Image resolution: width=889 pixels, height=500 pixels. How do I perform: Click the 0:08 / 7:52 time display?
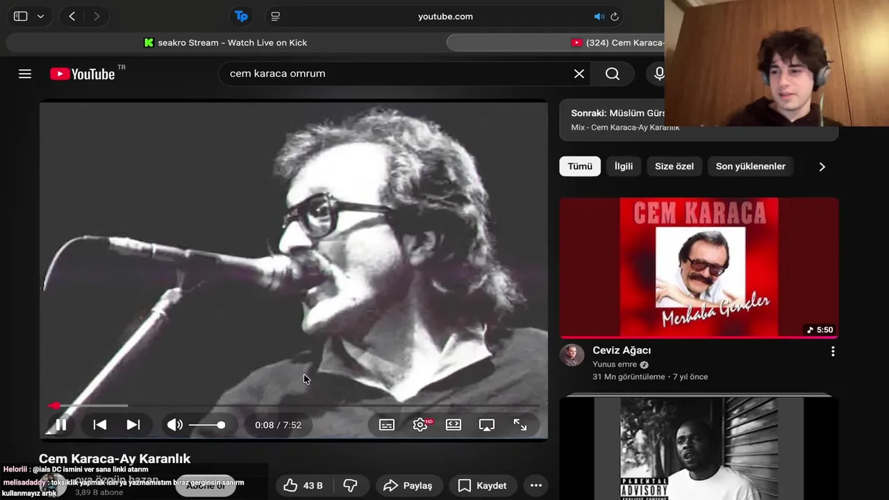pos(278,425)
